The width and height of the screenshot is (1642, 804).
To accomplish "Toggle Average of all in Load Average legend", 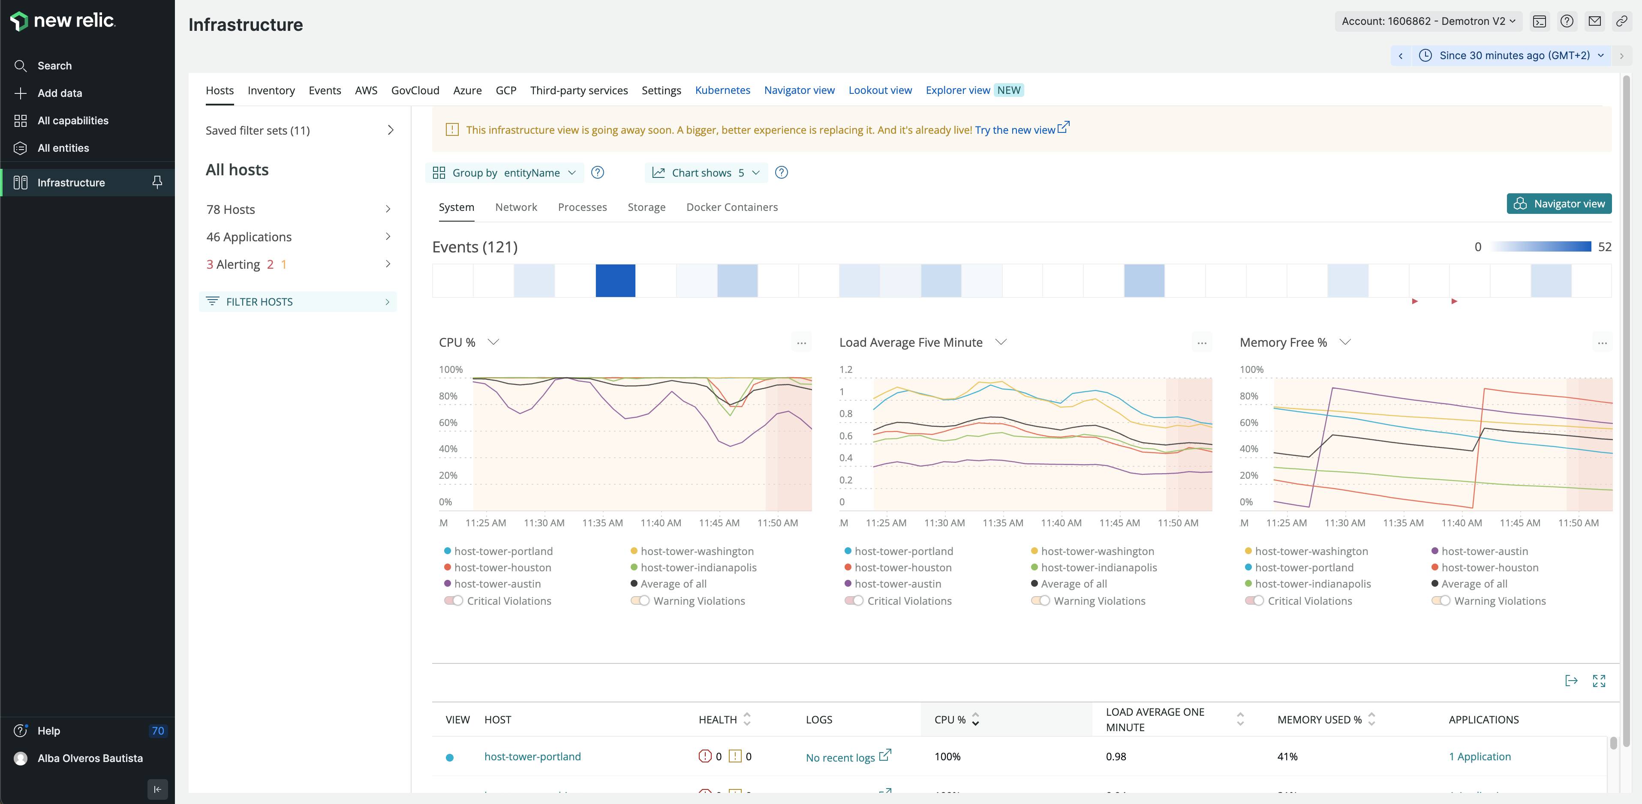I will pyautogui.click(x=1068, y=584).
